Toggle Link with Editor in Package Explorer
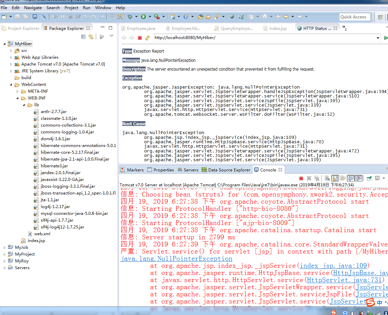Screen dimensions: 388x315 click(x=91, y=37)
